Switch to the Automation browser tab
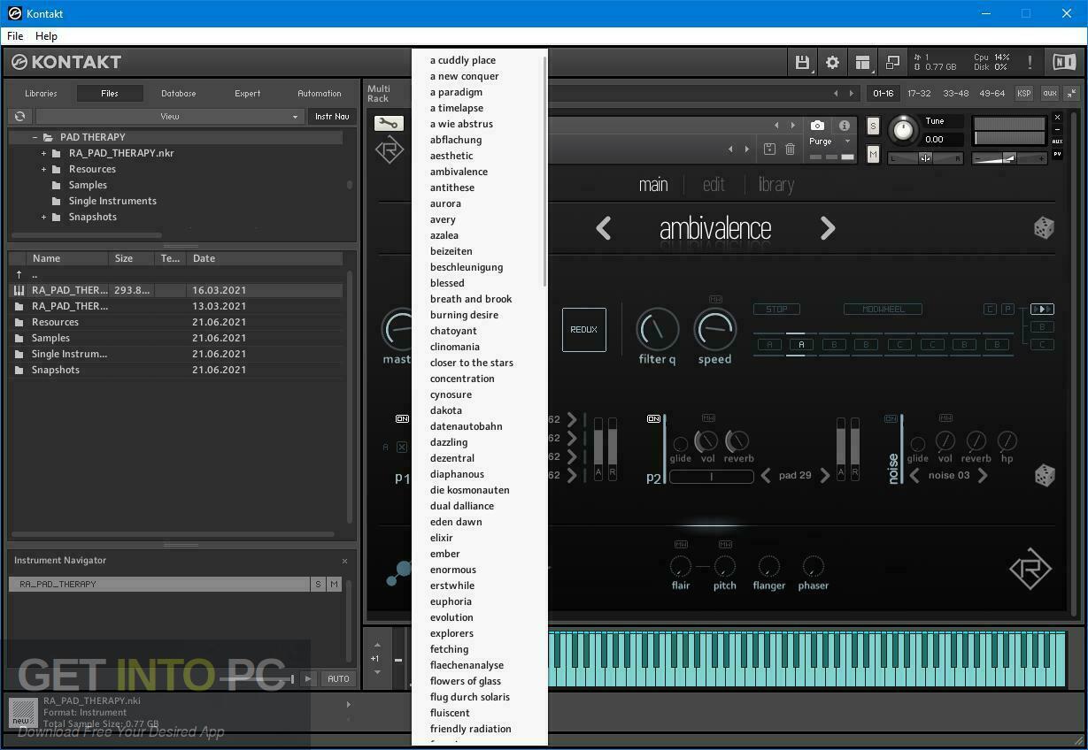Viewport: 1088px width, 750px height. [x=320, y=93]
